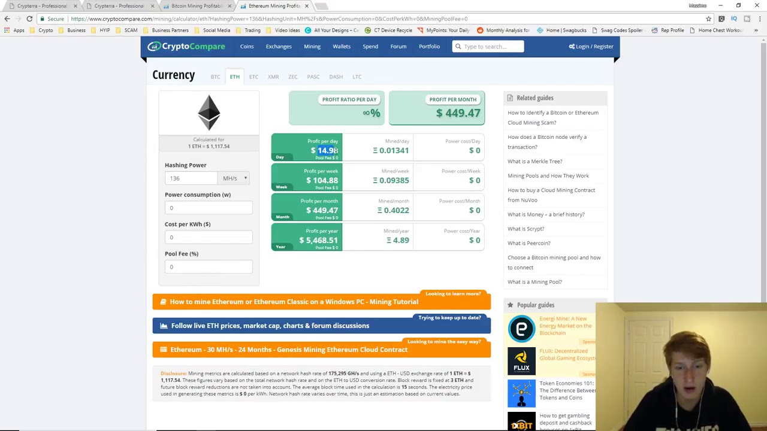Viewport: 767px width, 431px height.
Task: Open the Coins navigation menu
Action: pos(247,47)
